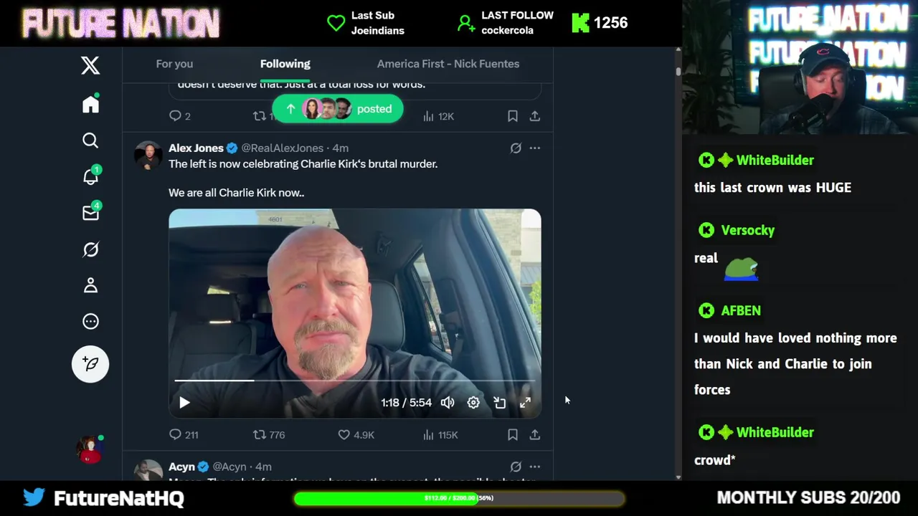Enter fullscreen on the video
This screenshot has height=516, width=918.
pos(526,403)
